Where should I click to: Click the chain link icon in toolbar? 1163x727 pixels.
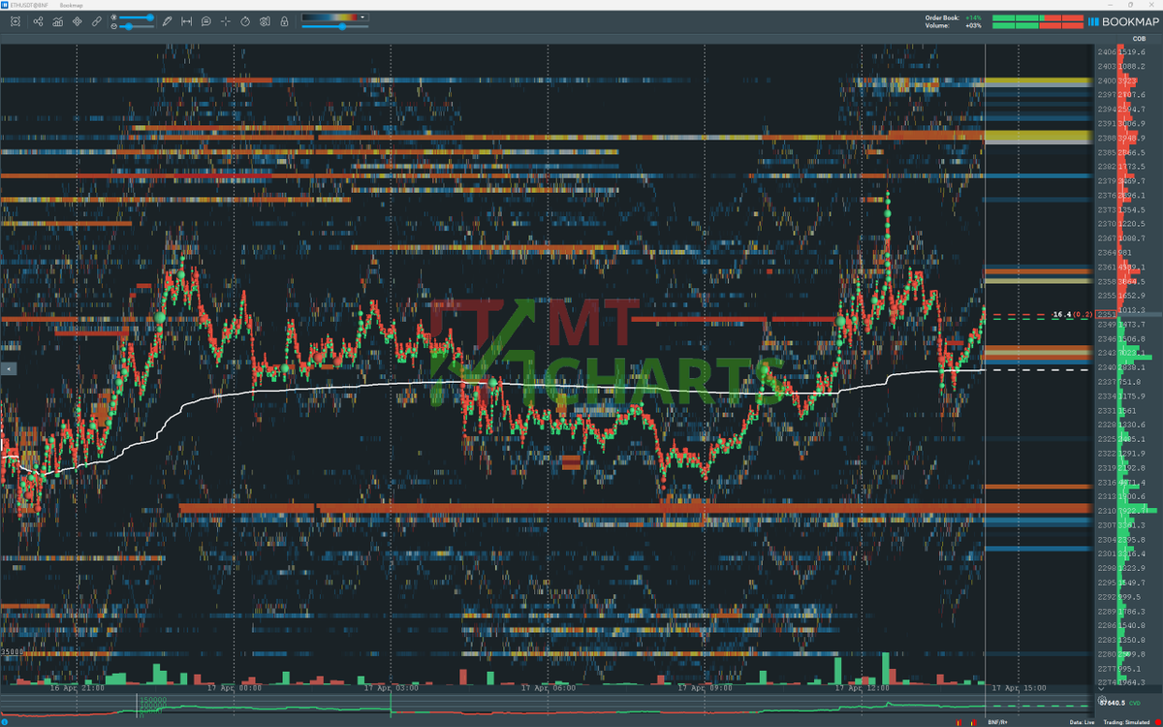[96, 21]
